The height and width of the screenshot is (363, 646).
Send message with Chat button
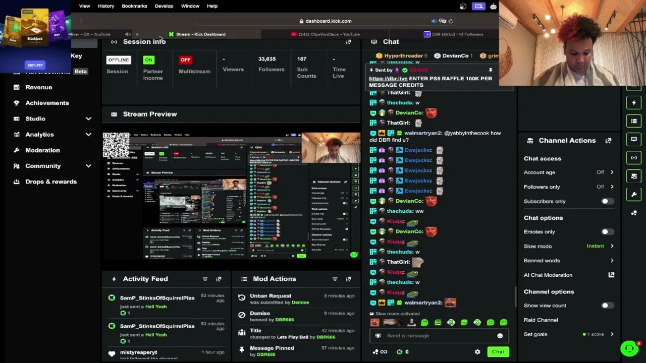pos(498,352)
